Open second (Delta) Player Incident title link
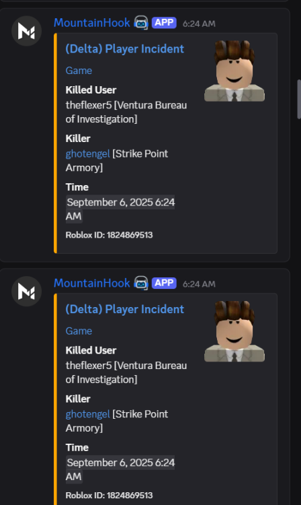The height and width of the screenshot is (505, 301). pos(125,309)
